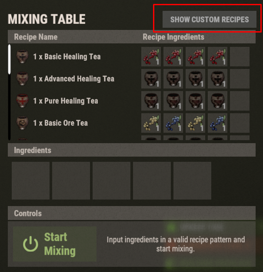Select the Basic Ore Tea cup icon
This screenshot has width=263, height=272.
pos(22,123)
